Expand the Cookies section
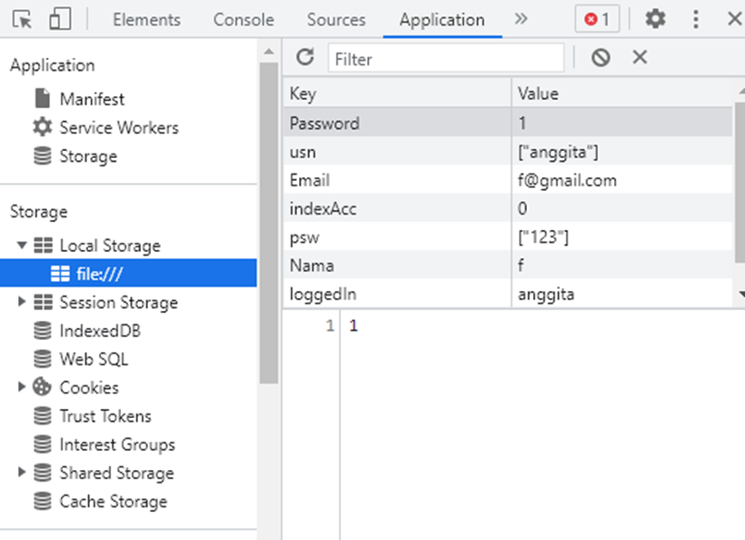The image size is (745, 540). tap(24, 387)
